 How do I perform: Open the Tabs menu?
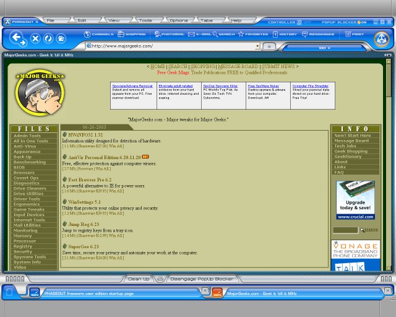211,20
